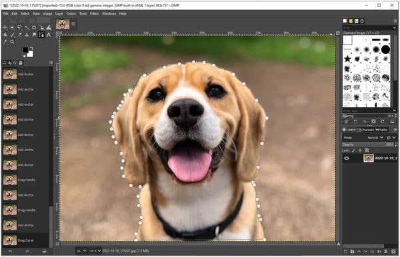Select the Clone stamp tool
Viewport: 400px width, 257px height.
pyautogui.click(x=27, y=35)
